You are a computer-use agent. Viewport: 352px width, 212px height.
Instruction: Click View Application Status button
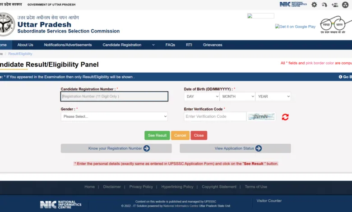pyautogui.click(x=235, y=148)
